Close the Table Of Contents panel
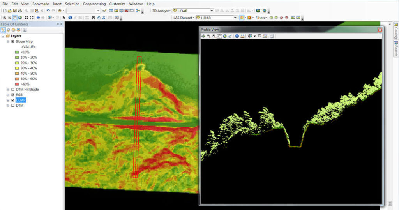The width and height of the screenshot is (399, 210). [x=61, y=24]
